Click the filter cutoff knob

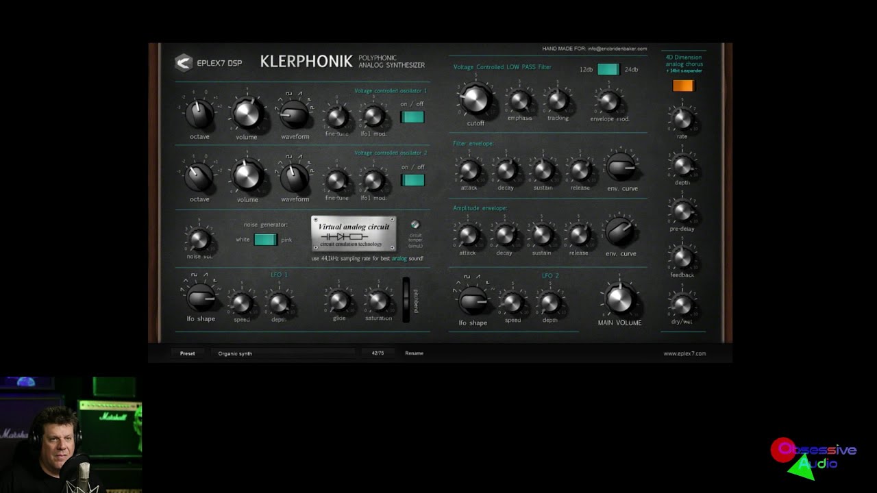coord(475,100)
